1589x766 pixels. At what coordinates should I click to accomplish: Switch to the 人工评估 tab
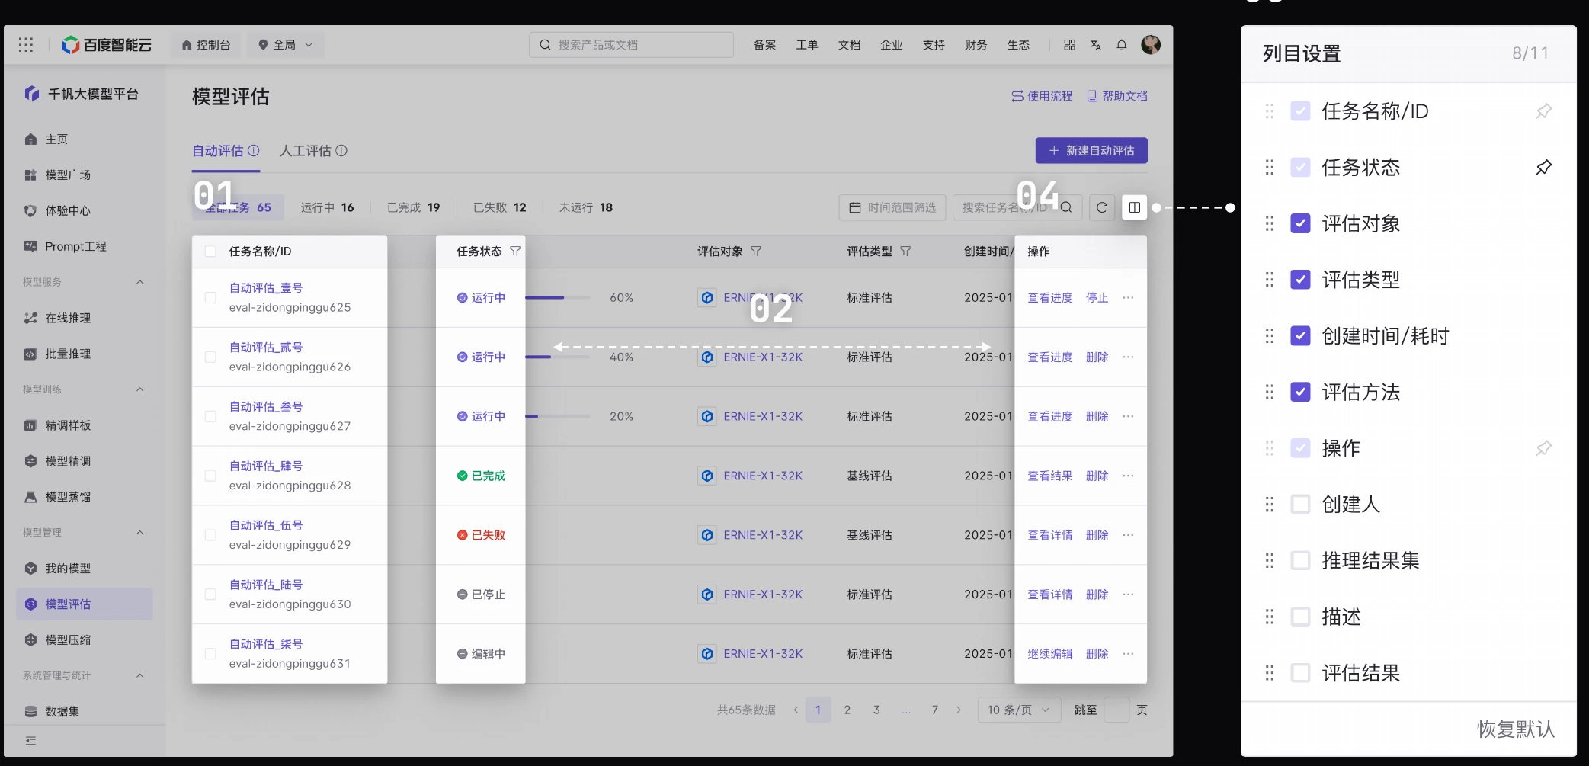click(x=306, y=151)
